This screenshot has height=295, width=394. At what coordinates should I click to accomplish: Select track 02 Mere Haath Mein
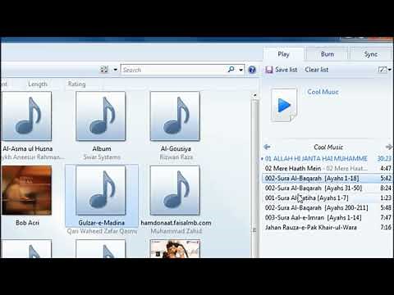tap(328, 168)
